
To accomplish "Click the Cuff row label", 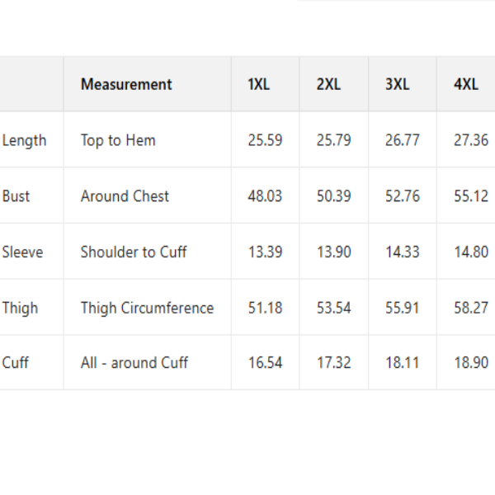I will (x=15, y=362).
